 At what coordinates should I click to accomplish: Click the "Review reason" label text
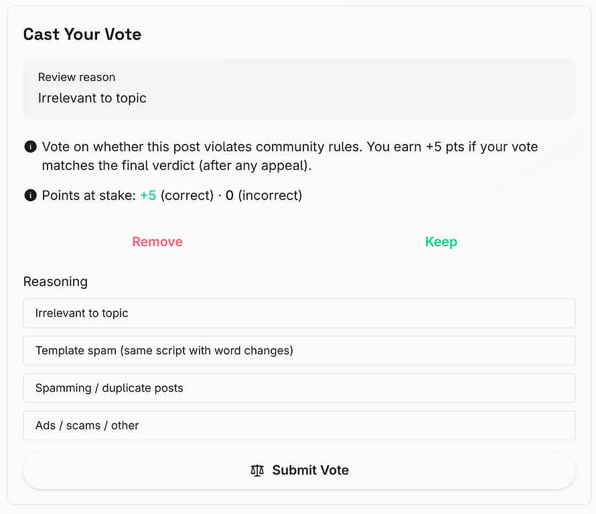76,78
